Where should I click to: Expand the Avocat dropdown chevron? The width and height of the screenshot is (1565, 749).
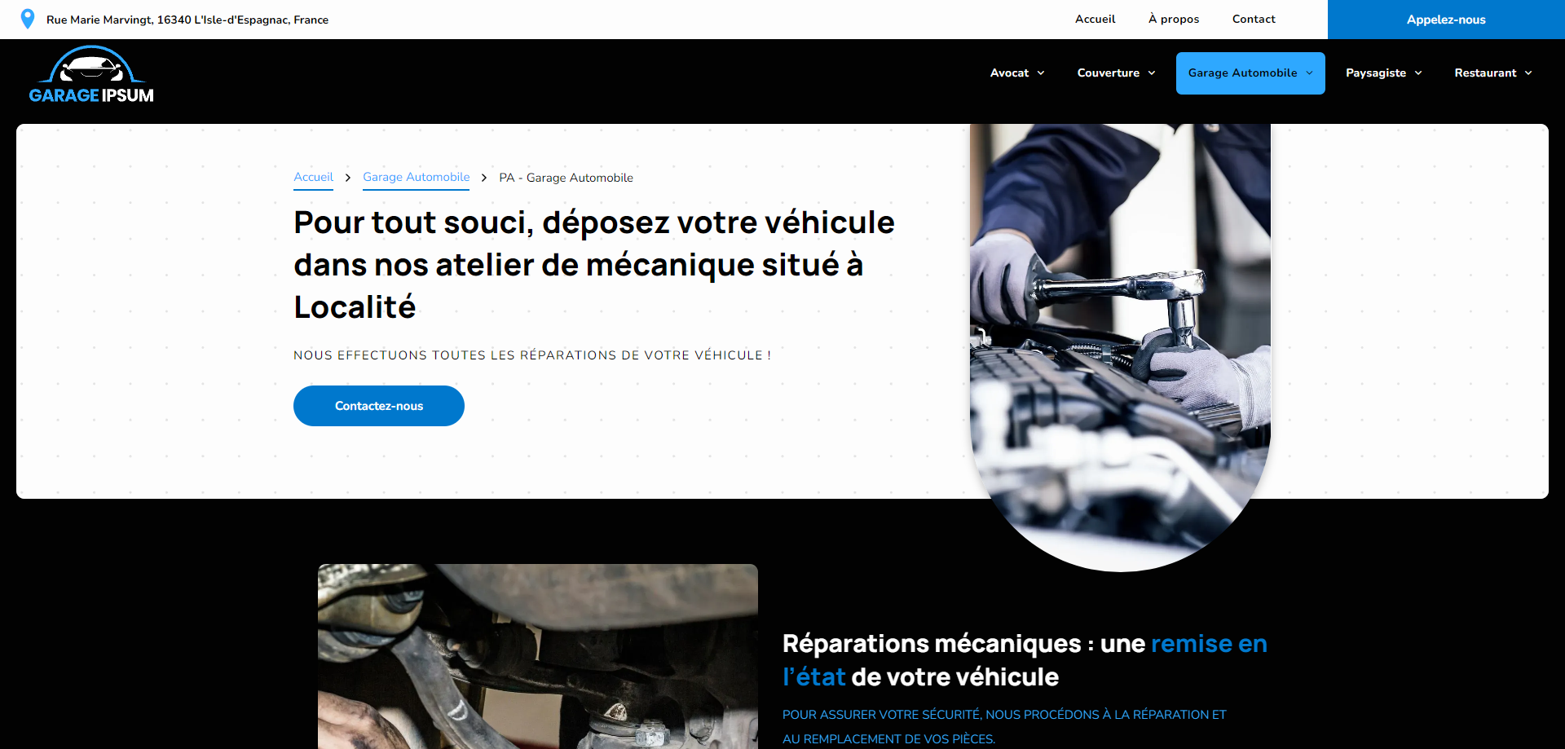coord(1041,73)
